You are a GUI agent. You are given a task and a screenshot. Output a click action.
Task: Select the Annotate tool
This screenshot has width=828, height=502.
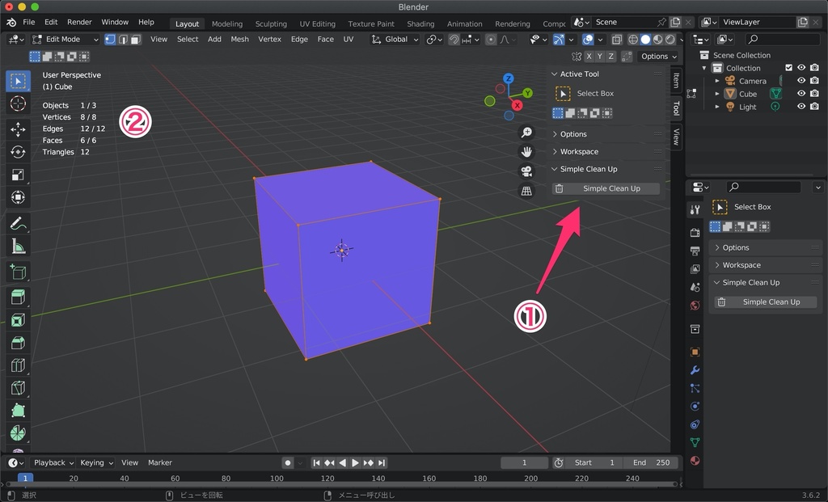tap(18, 223)
